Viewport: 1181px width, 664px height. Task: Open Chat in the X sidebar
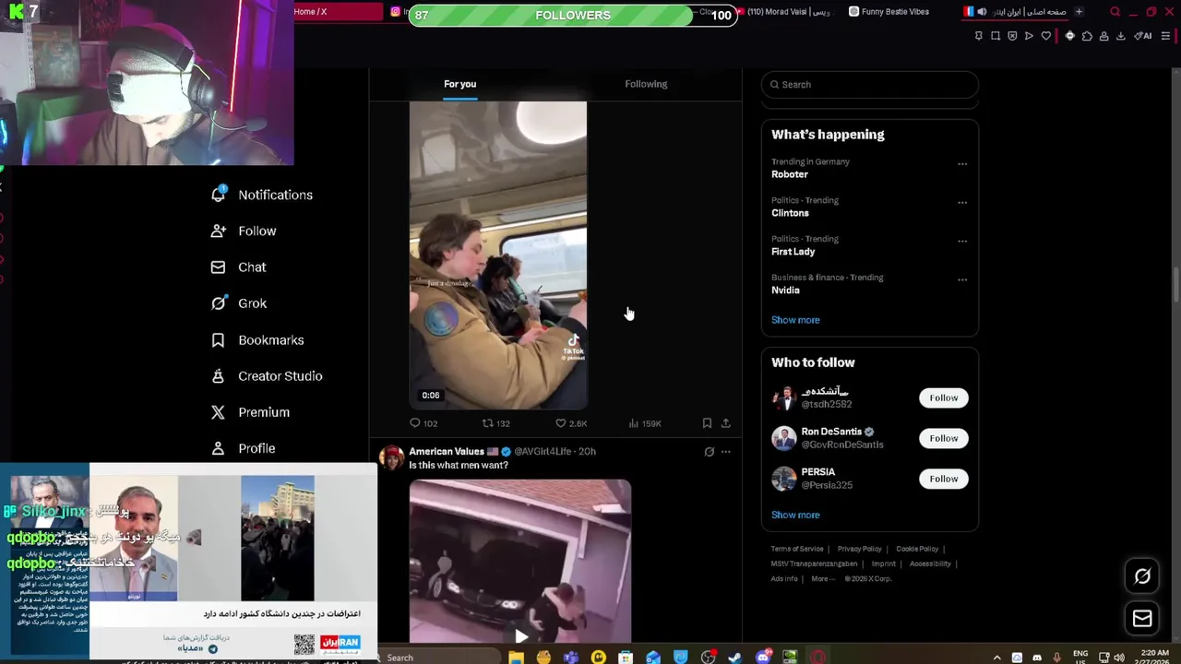pos(238,267)
